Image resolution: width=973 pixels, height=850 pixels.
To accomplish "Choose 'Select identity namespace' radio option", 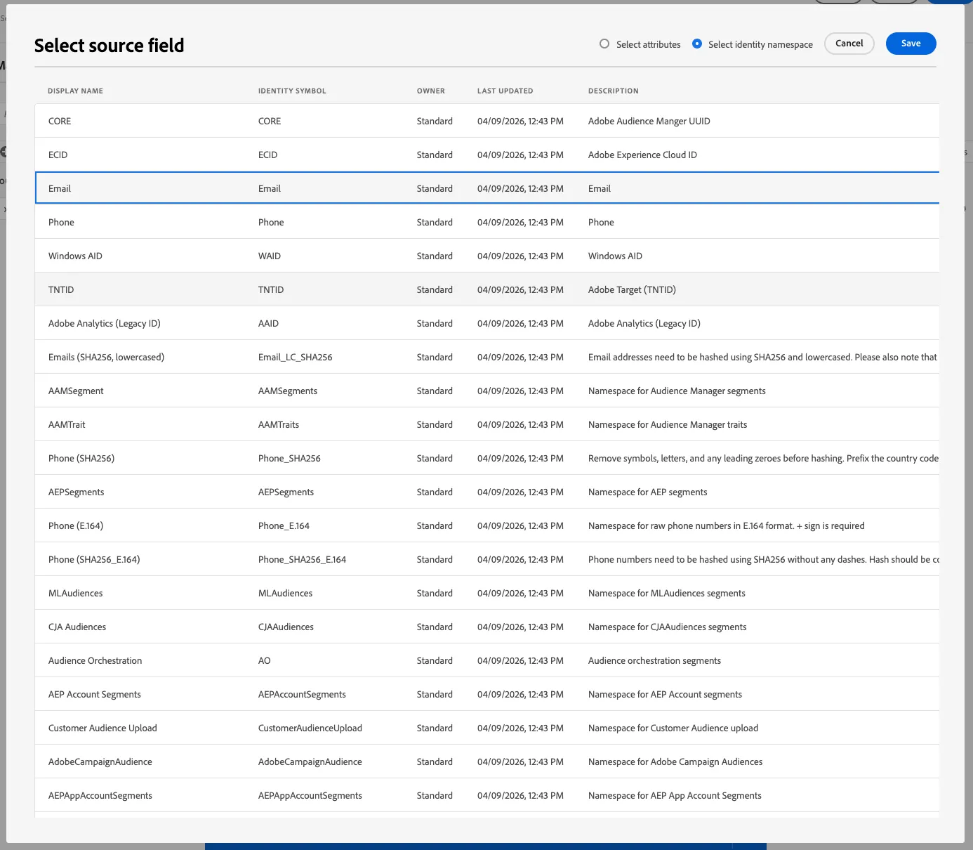I will pos(697,44).
